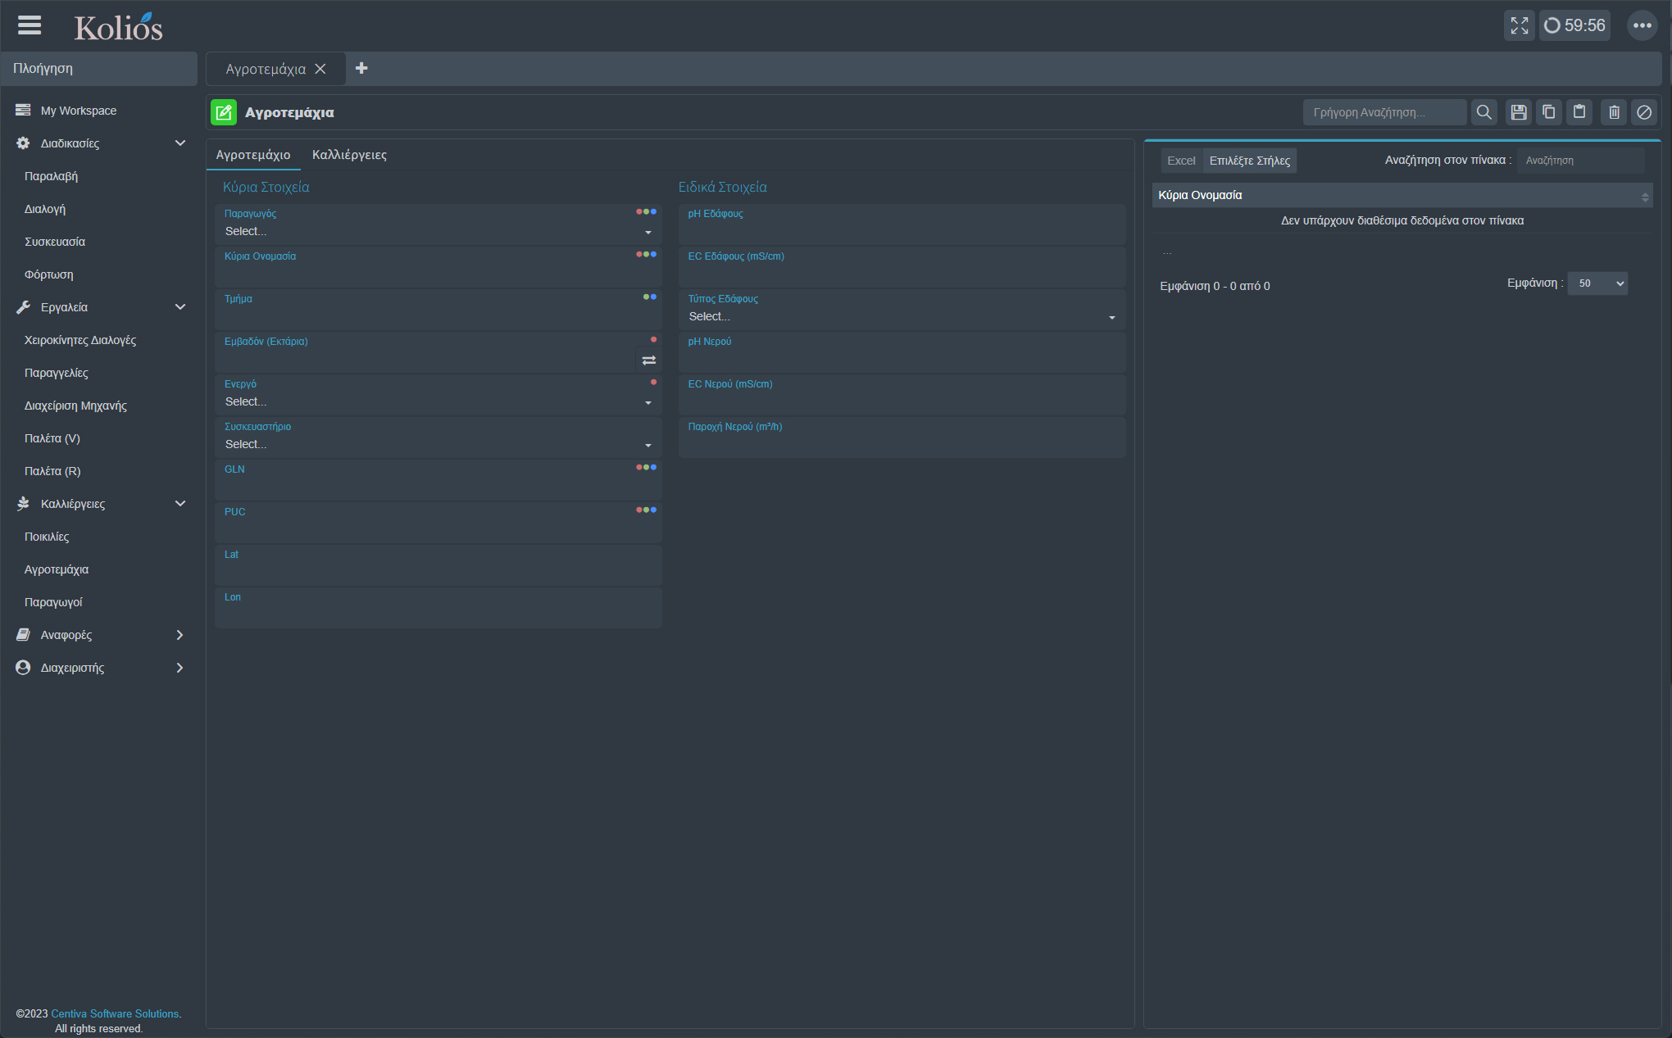
Task: Collapse the Καλλιέργειες sidebar section chevron
Action: click(180, 503)
